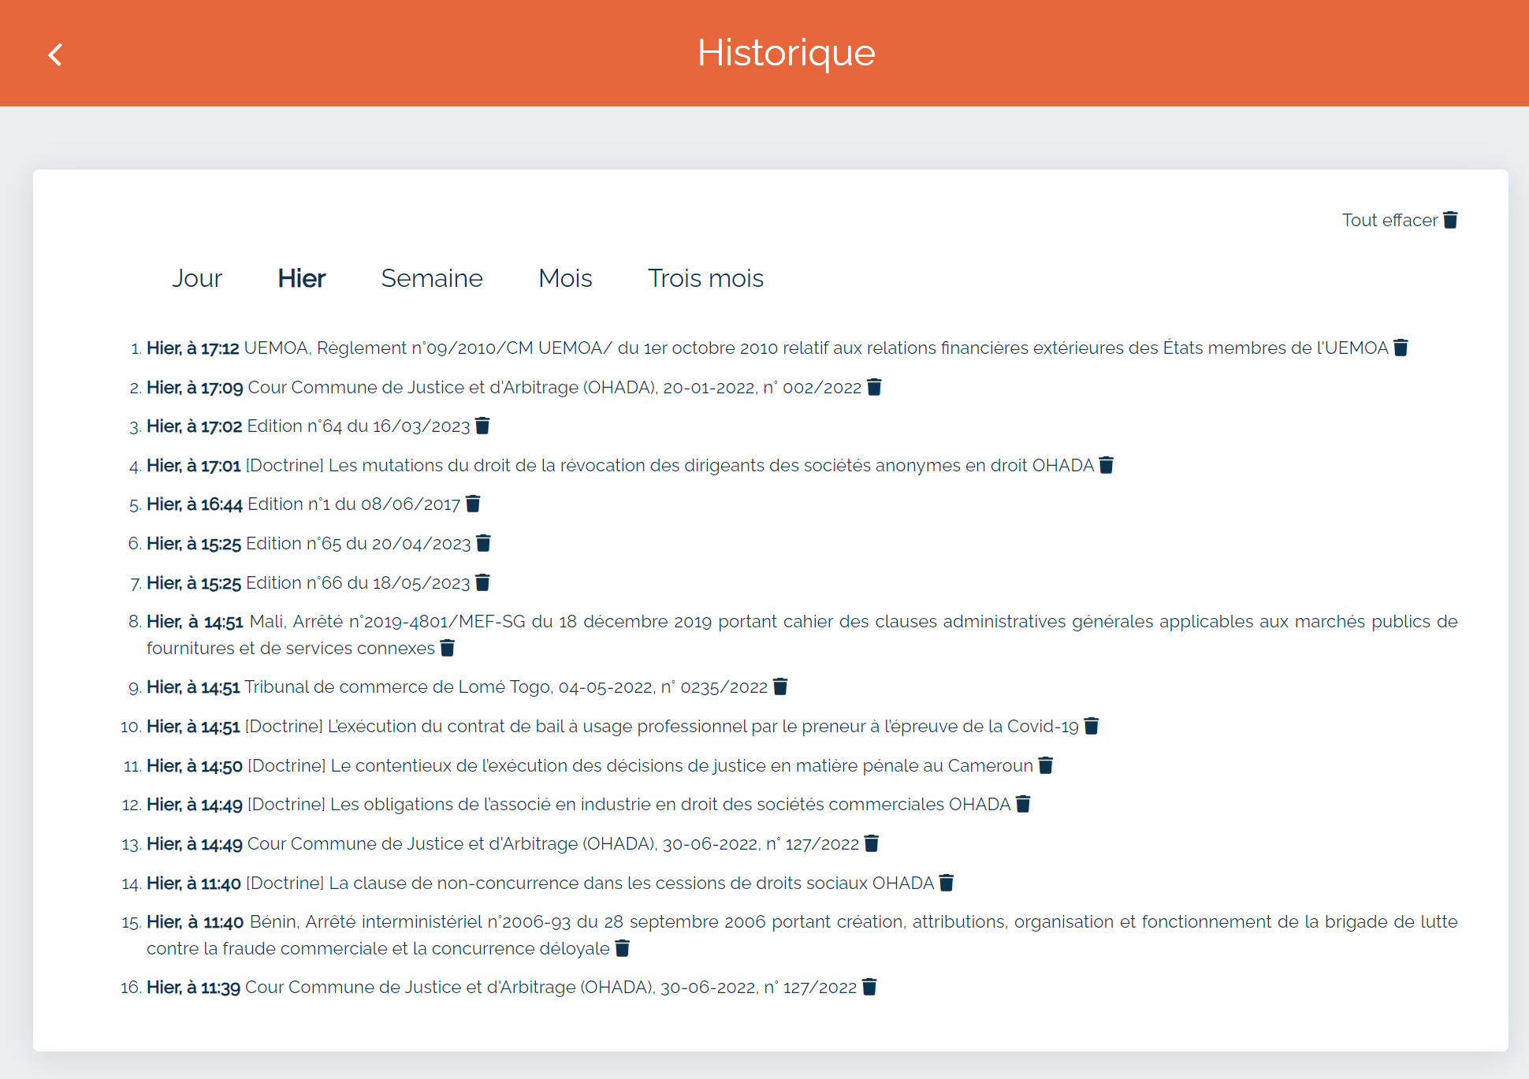This screenshot has height=1079, width=1529.
Task: Click the Tout effacer trash button
Action: (1449, 220)
